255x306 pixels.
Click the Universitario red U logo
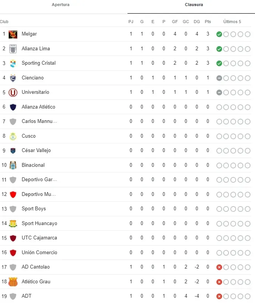(13, 92)
